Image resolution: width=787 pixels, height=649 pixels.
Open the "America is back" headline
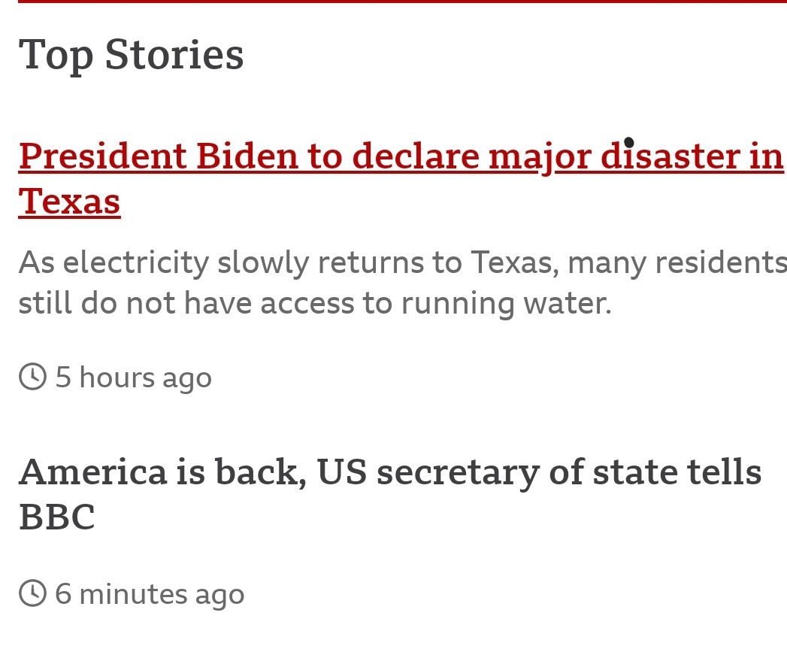[389, 472]
